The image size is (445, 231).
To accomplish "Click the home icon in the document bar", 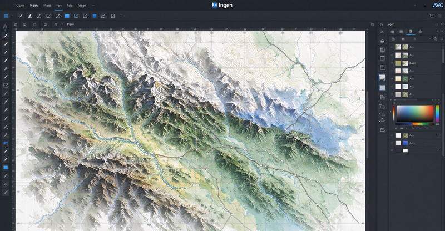I will point(56,24).
